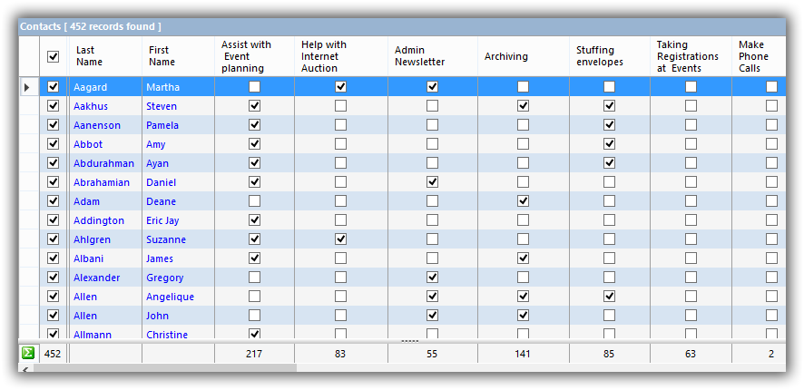The image size is (804, 390).
Task: Click the Archiving column header
Action: [x=506, y=56]
